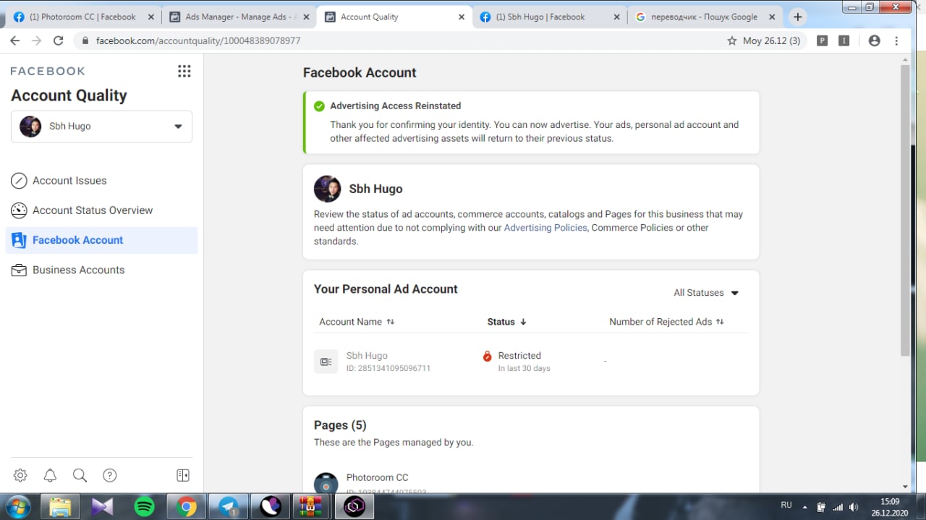Image resolution: width=926 pixels, height=520 pixels.
Task: Click the sidebar search magnifier icon
Action: 80,475
